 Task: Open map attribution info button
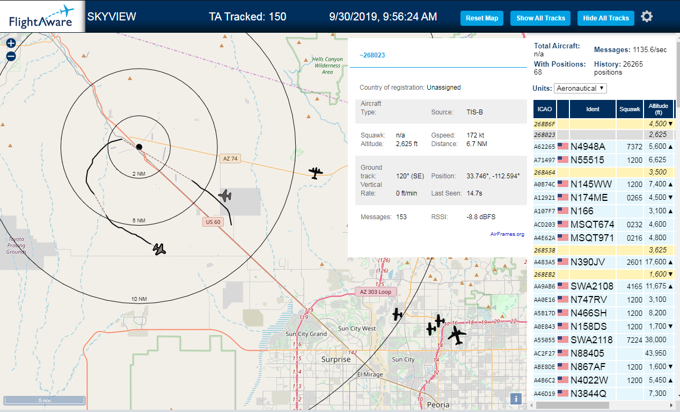click(x=515, y=399)
